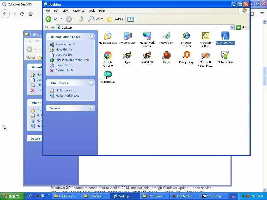Open Back button history dropdown arrow

click(62, 19)
